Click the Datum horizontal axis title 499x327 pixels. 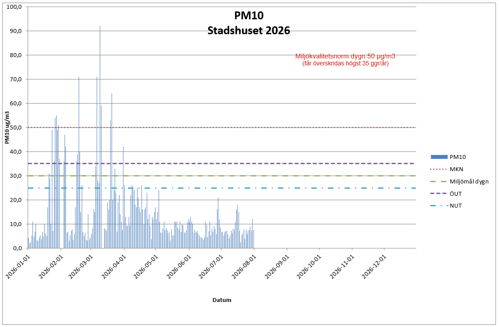[222, 300]
